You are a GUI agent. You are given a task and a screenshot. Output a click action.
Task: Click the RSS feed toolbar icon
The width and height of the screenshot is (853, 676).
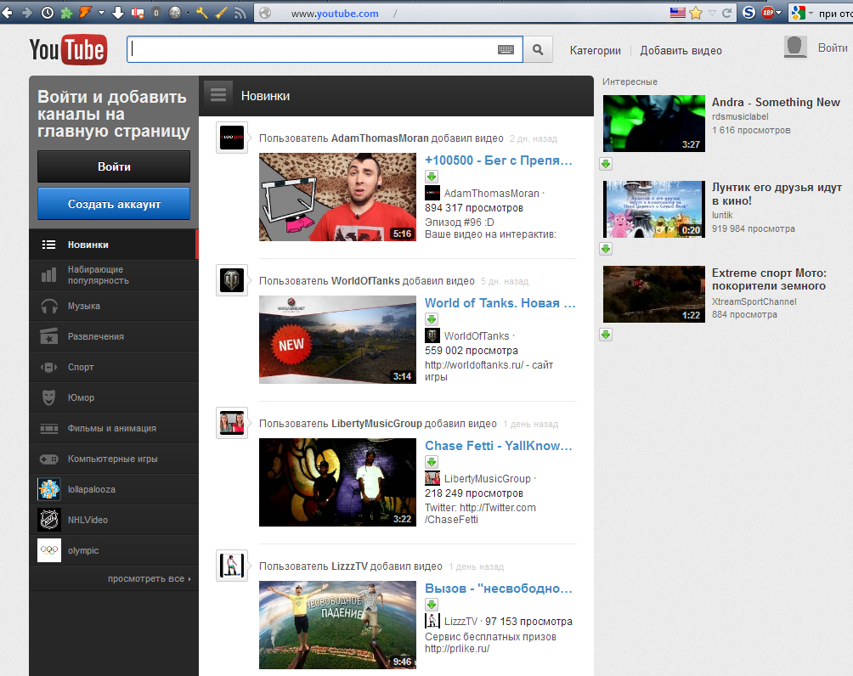(240, 13)
